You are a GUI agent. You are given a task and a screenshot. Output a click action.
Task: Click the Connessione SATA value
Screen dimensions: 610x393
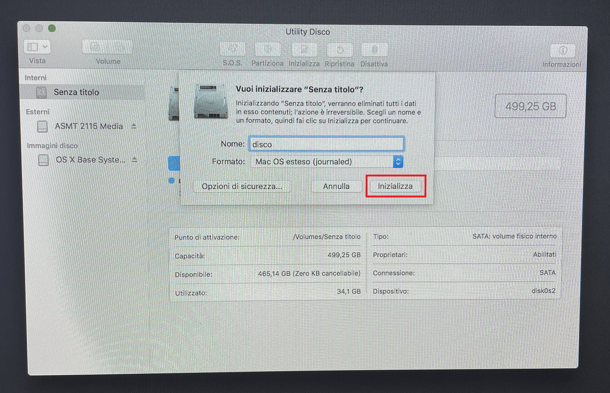[547, 273]
